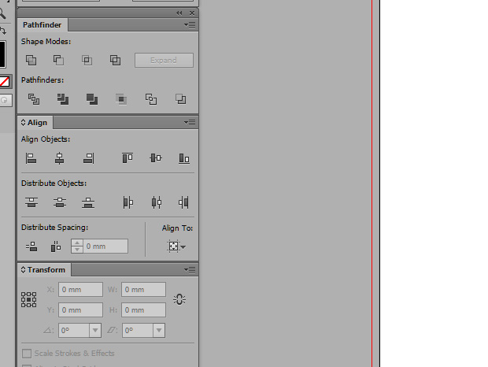Open the shear angle dropdown arrow

coord(159,330)
